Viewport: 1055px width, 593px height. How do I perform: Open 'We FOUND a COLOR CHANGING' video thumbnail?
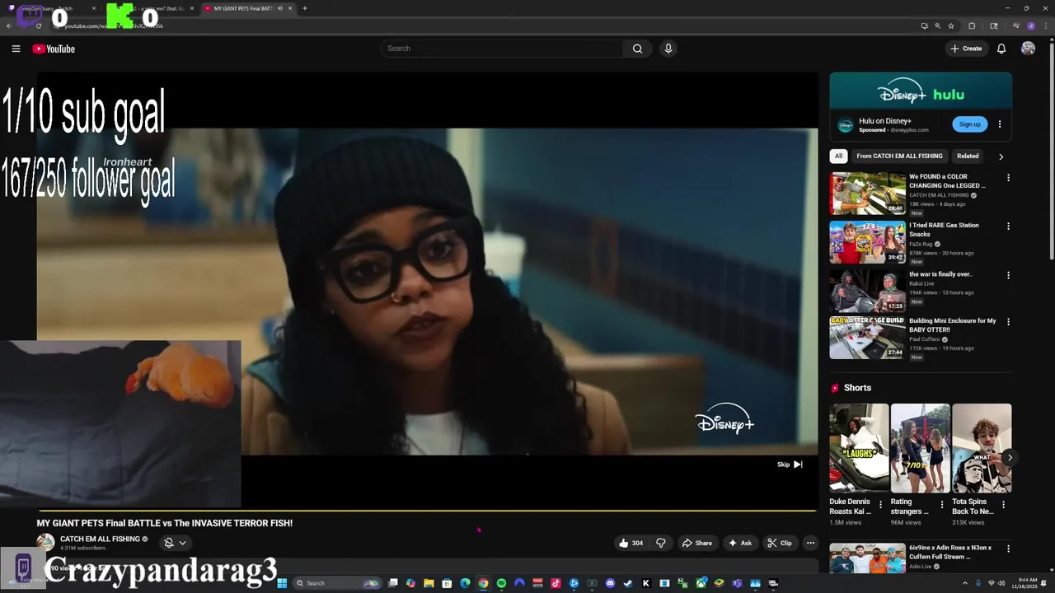click(868, 193)
